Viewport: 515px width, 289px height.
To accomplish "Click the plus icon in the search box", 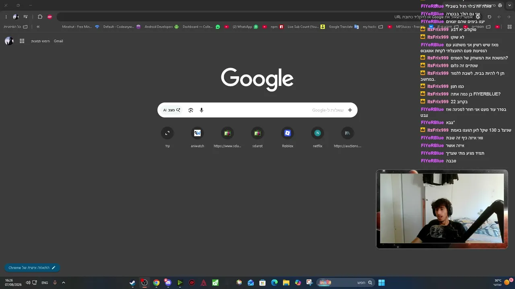I will tap(350, 110).
